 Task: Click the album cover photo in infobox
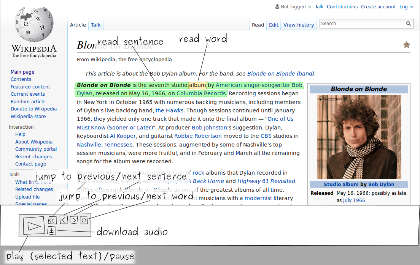pos(359,137)
